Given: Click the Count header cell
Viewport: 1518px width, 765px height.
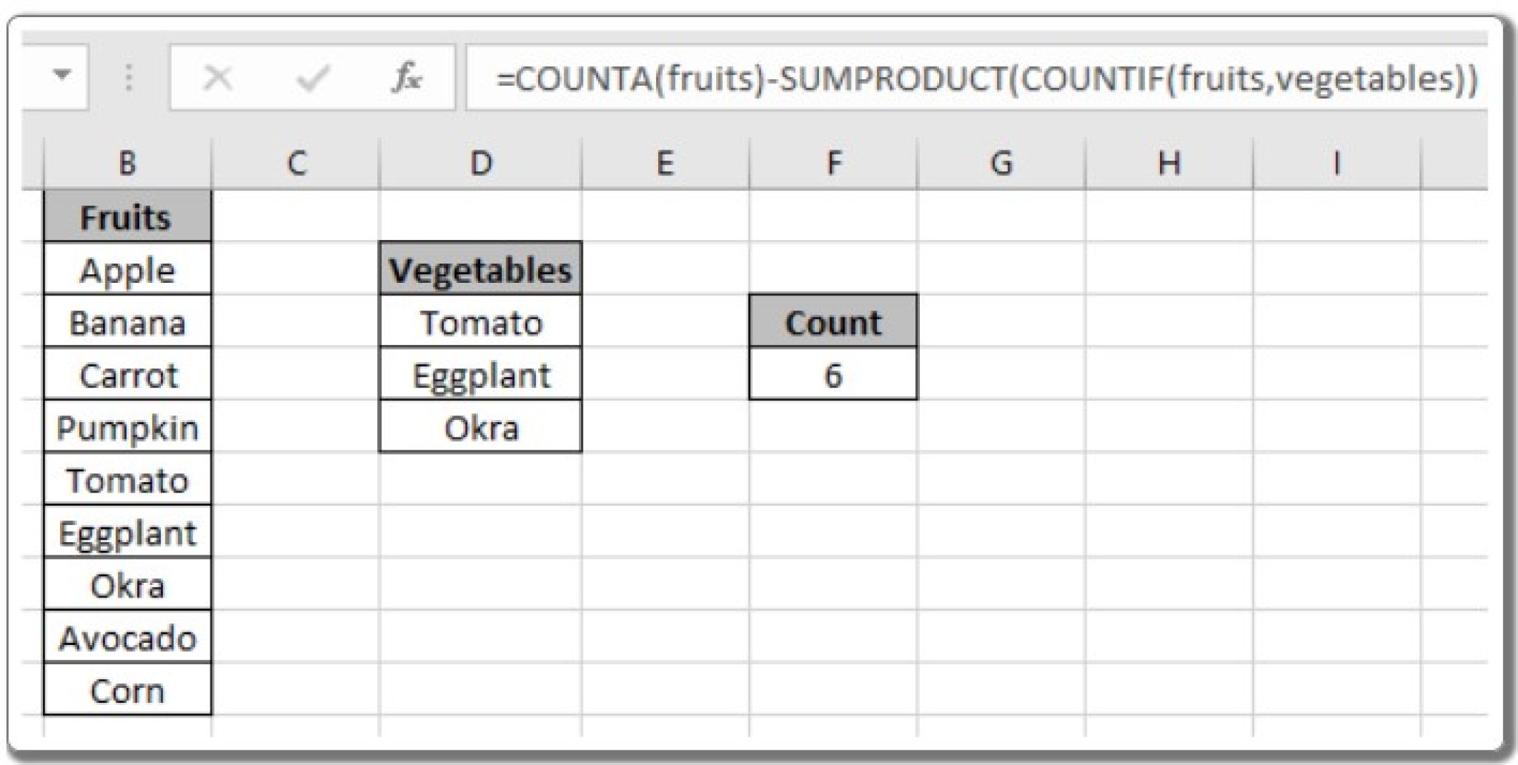Looking at the screenshot, I should pos(833,322).
